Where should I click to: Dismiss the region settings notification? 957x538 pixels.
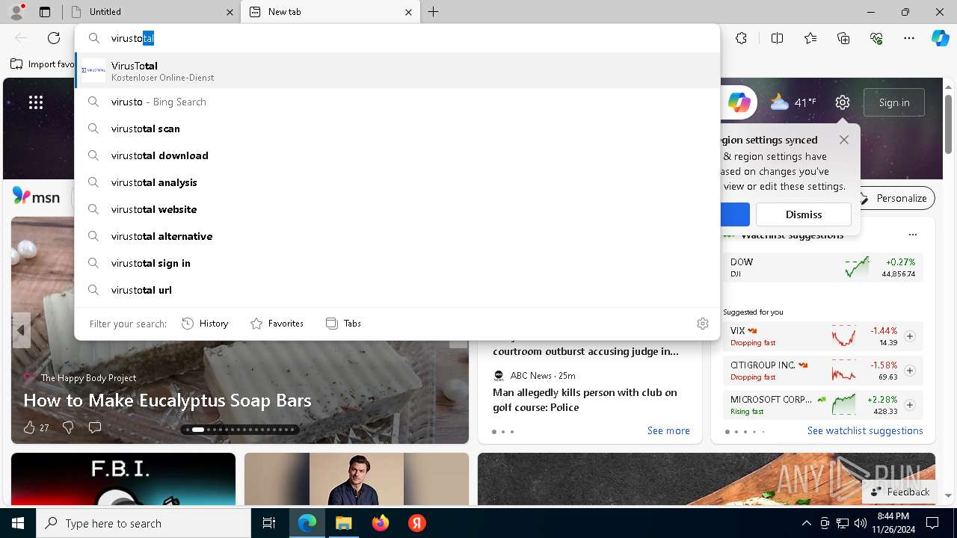tap(804, 214)
